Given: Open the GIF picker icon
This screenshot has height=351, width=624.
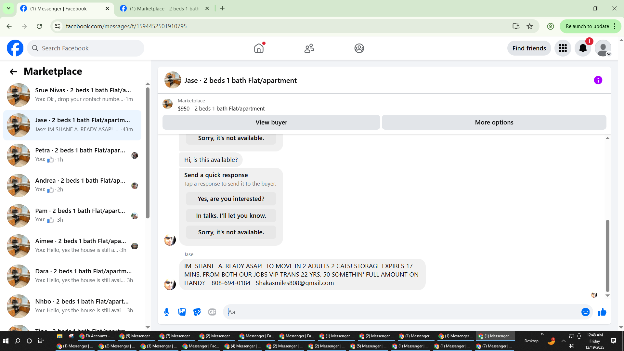Looking at the screenshot, I should pos(212,312).
